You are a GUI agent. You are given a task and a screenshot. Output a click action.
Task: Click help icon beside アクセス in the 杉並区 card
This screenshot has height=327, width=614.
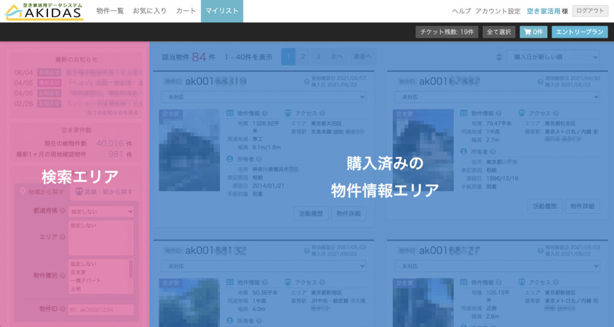point(556,113)
